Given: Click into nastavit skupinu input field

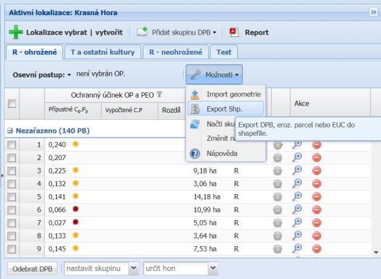Looking at the screenshot, I should (x=96, y=269).
